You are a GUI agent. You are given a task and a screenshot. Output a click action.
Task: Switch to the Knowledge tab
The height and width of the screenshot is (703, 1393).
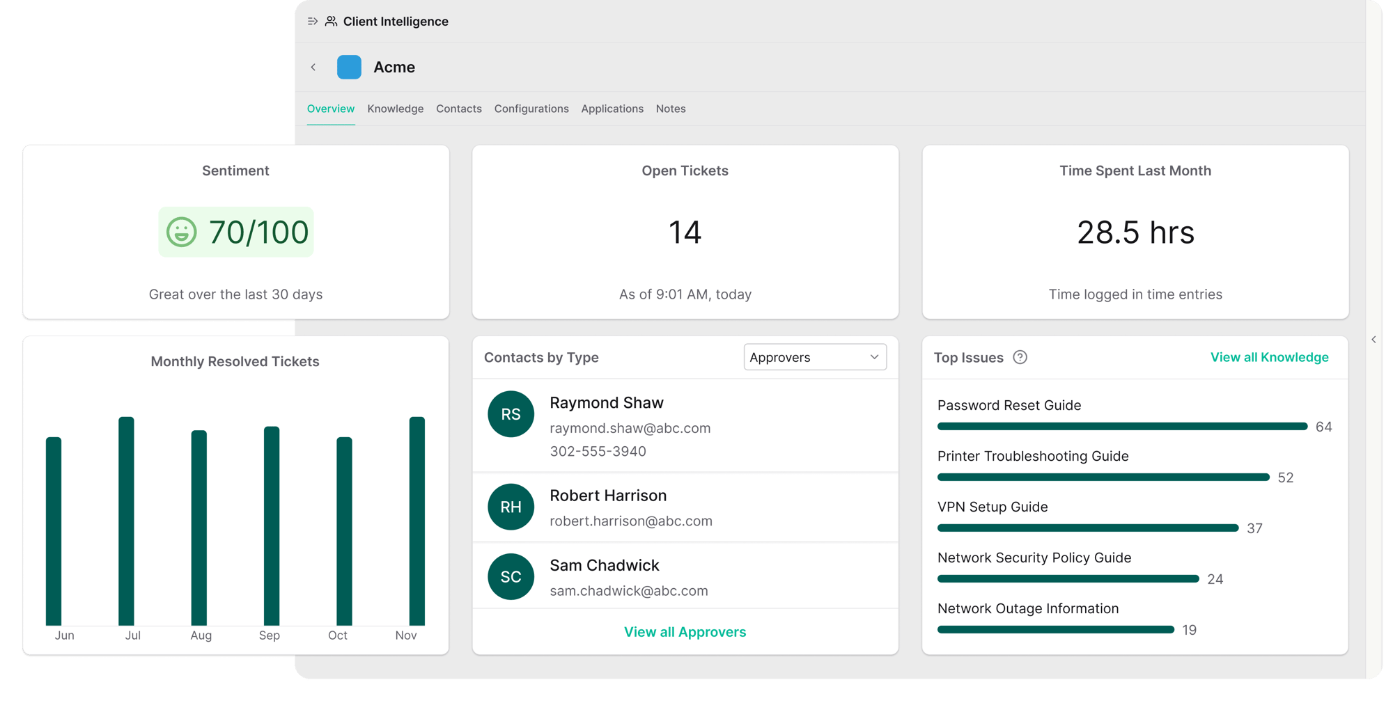(x=395, y=109)
